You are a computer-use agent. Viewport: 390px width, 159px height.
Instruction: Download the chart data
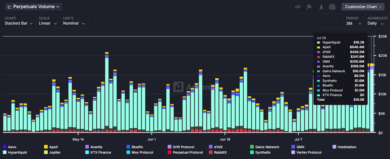pos(321,7)
